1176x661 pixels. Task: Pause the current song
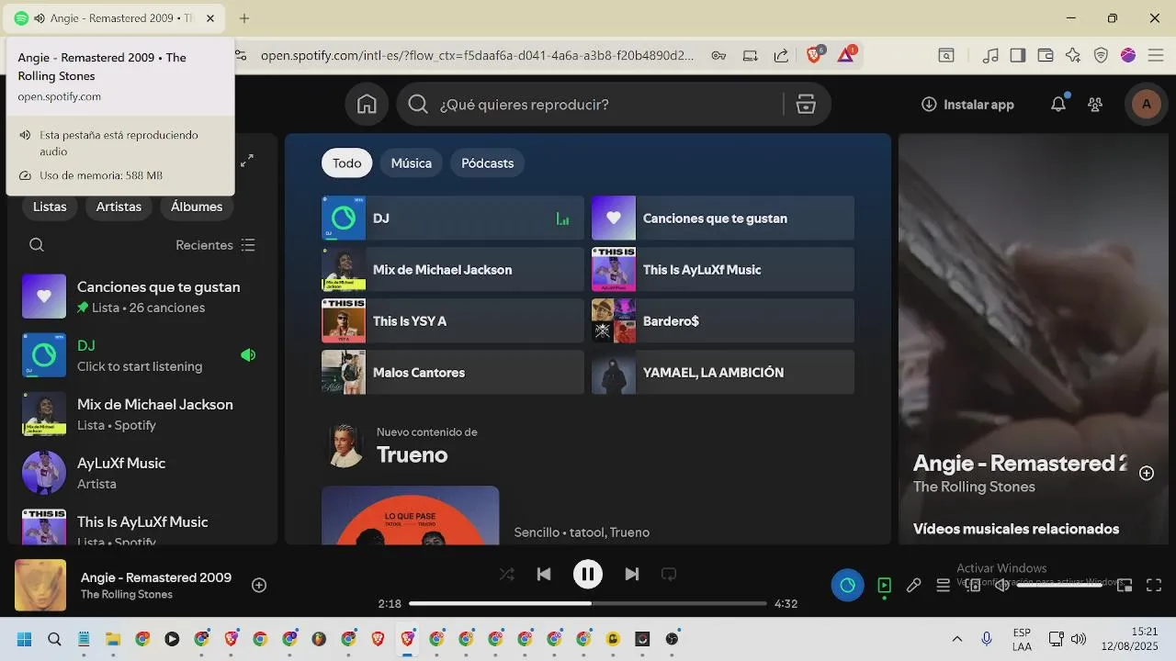pos(588,574)
